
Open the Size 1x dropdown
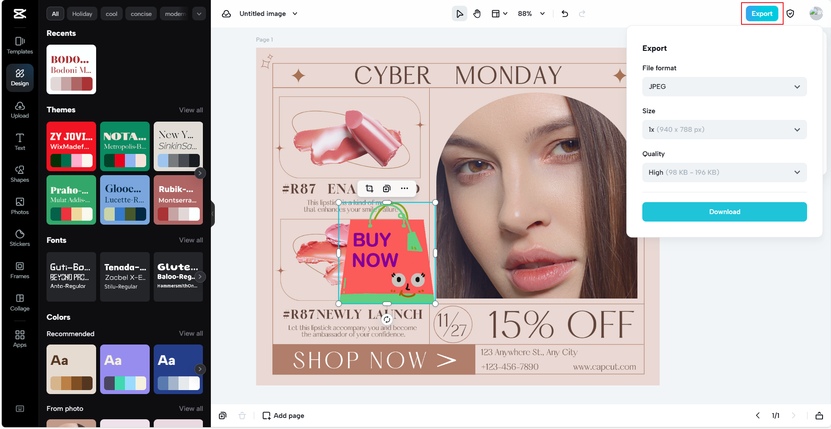[724, 130]
